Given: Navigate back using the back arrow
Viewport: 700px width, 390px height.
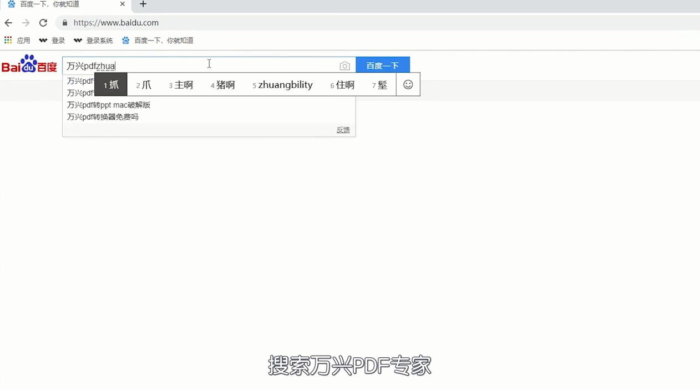Looking at the screenshot, I should (8, 23).
